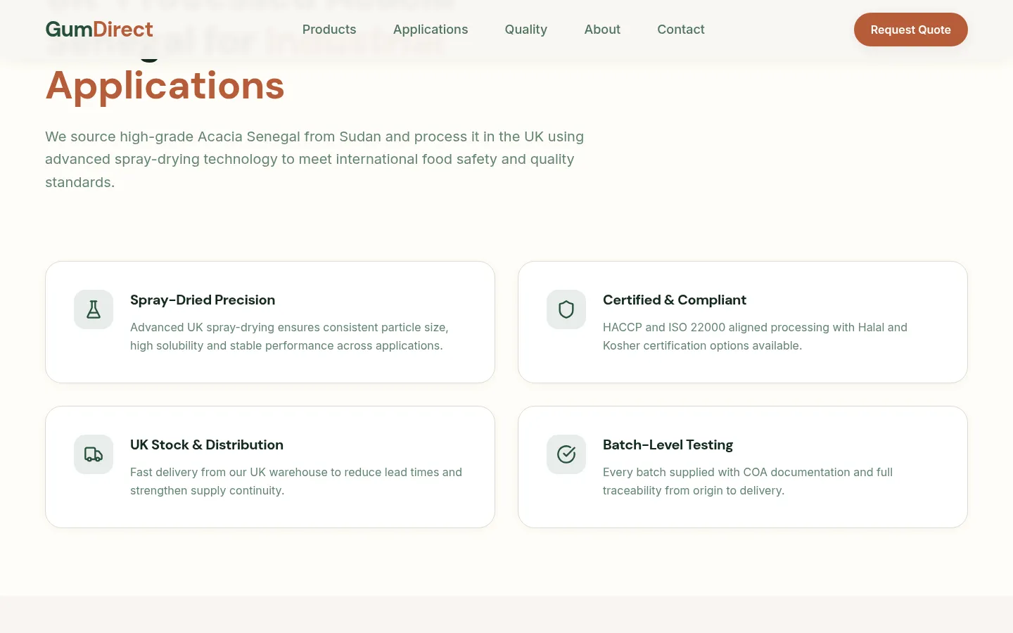Select the Spray-Dried Precision heading

(x=203, y=300)
